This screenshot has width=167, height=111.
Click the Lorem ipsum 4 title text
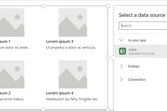(x=60, y=93)
